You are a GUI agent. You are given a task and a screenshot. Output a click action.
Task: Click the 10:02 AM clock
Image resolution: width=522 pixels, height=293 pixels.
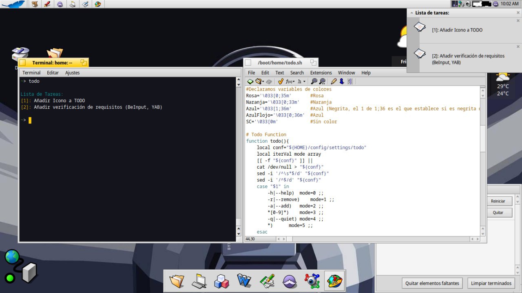point(509,4)
